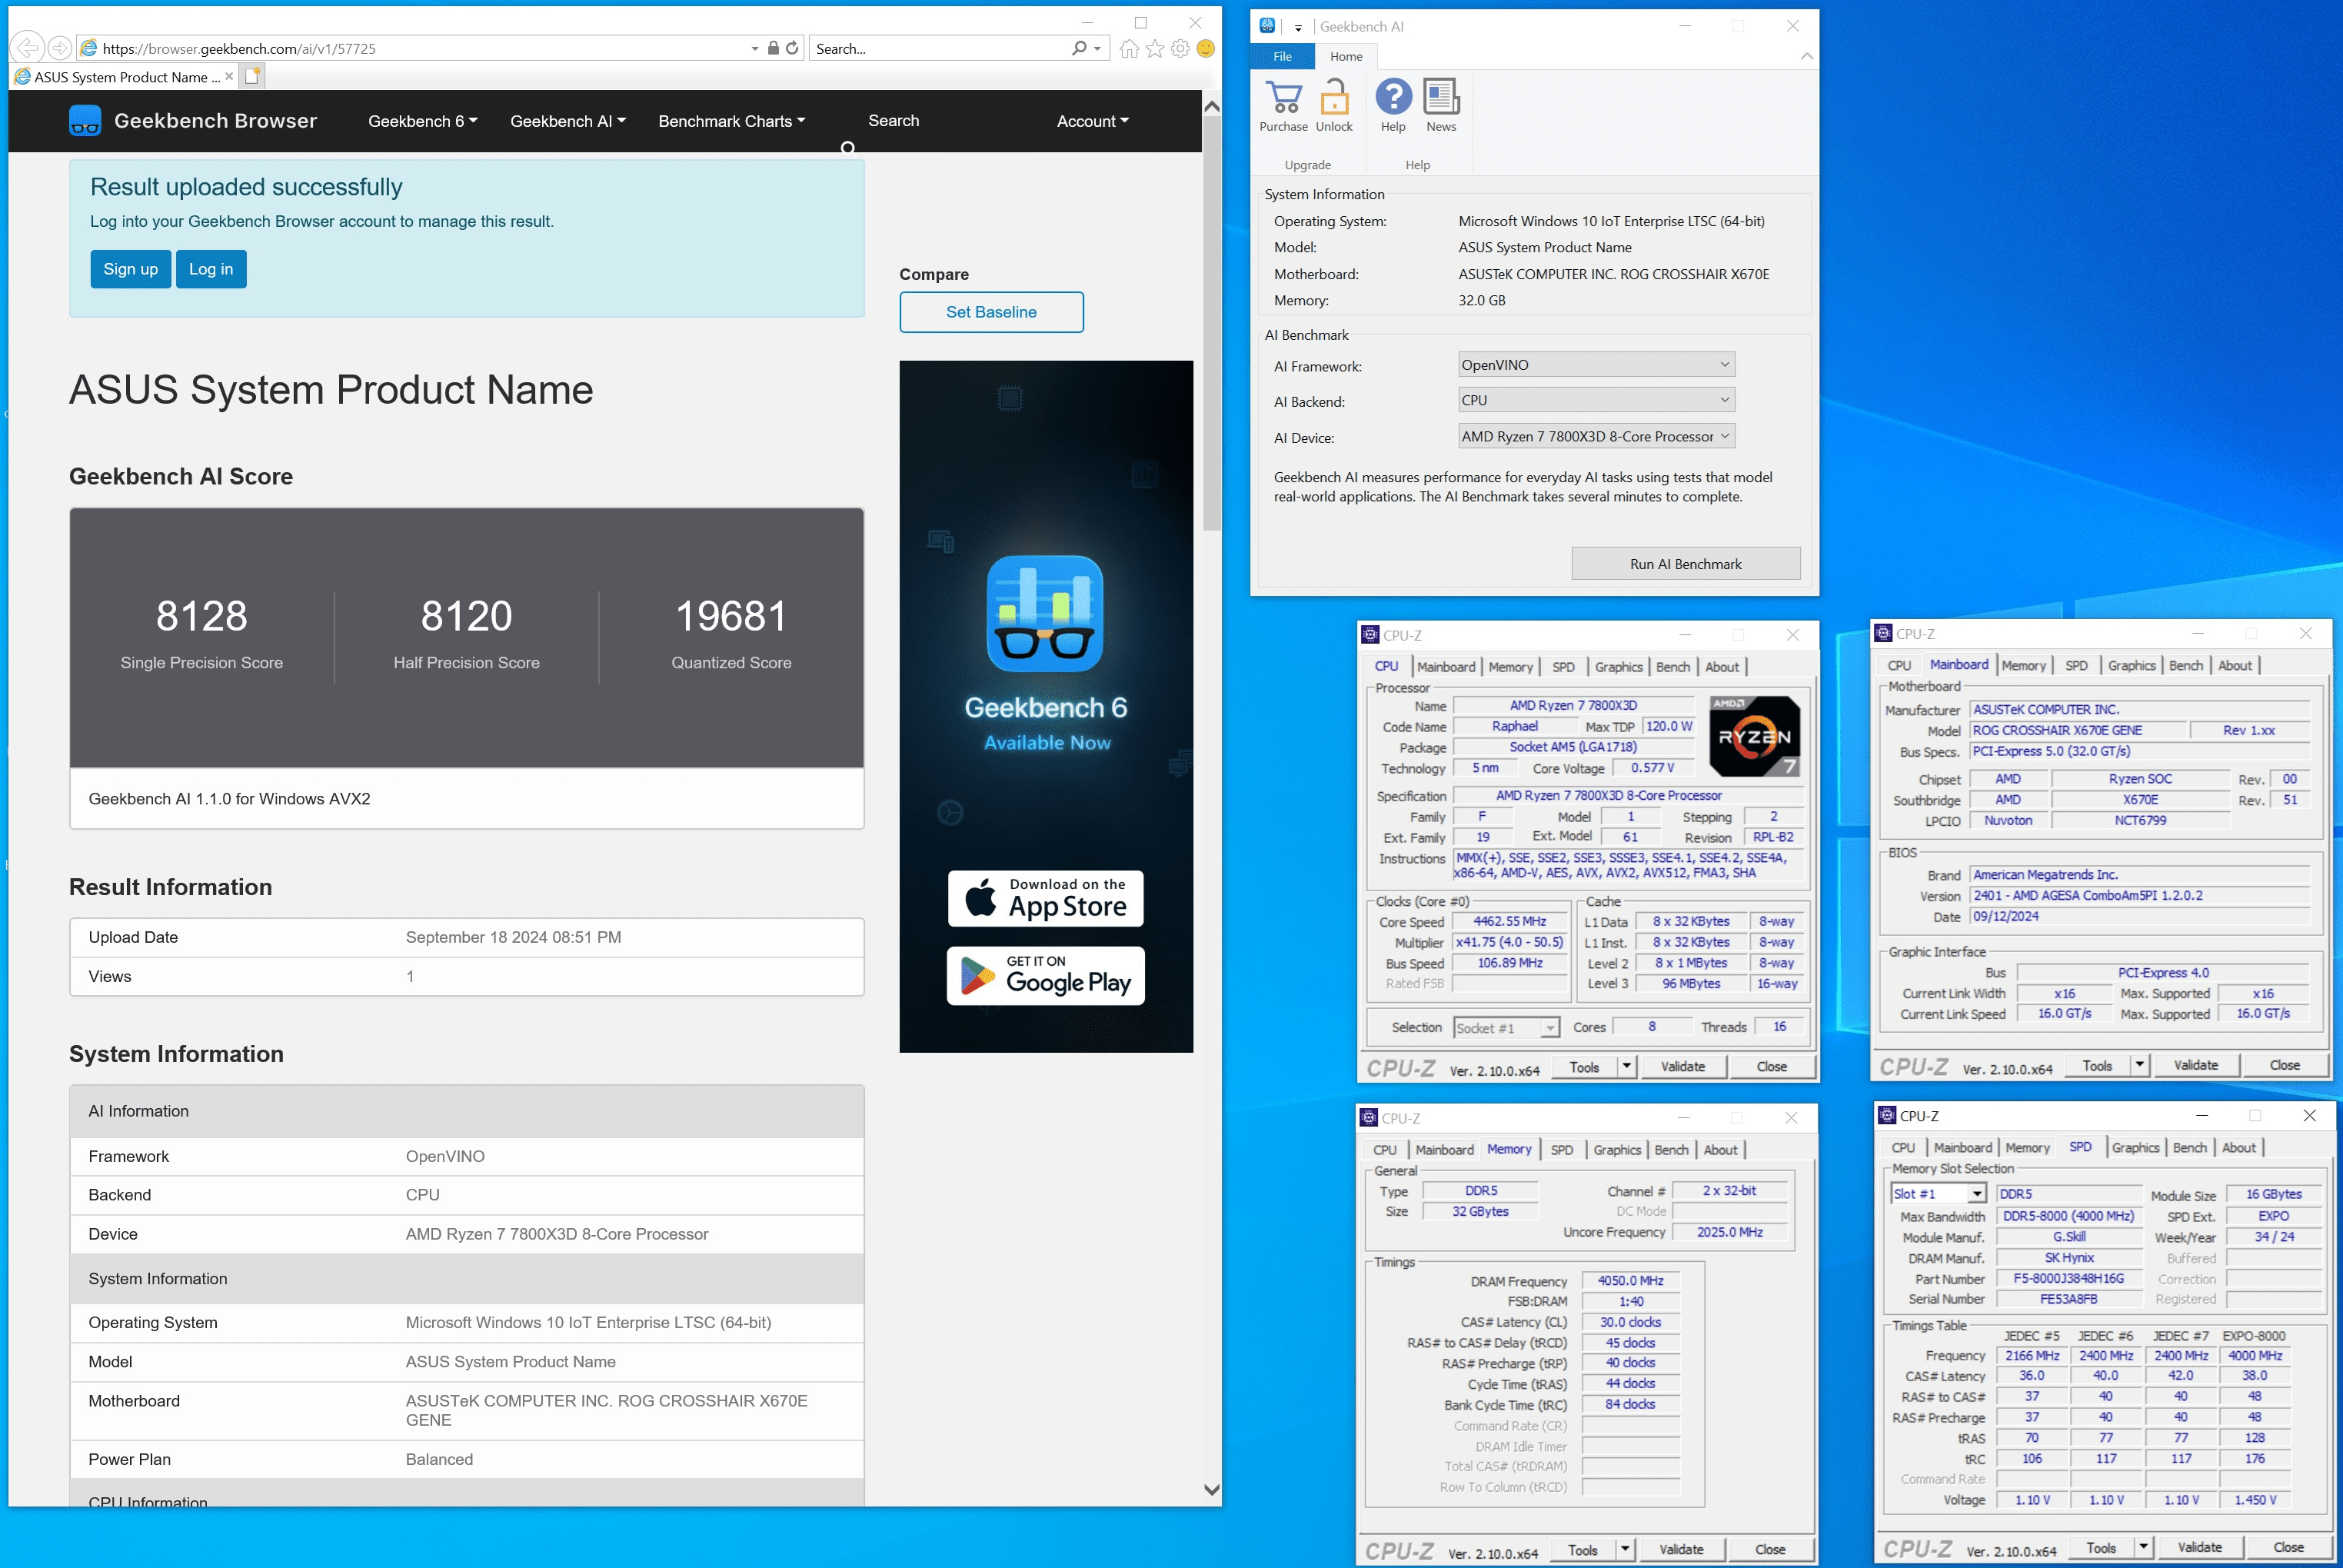The height and width of the screenshot is (1568, 2343).
Task: Open a new browser tab
Action: (x=253, y=75)
